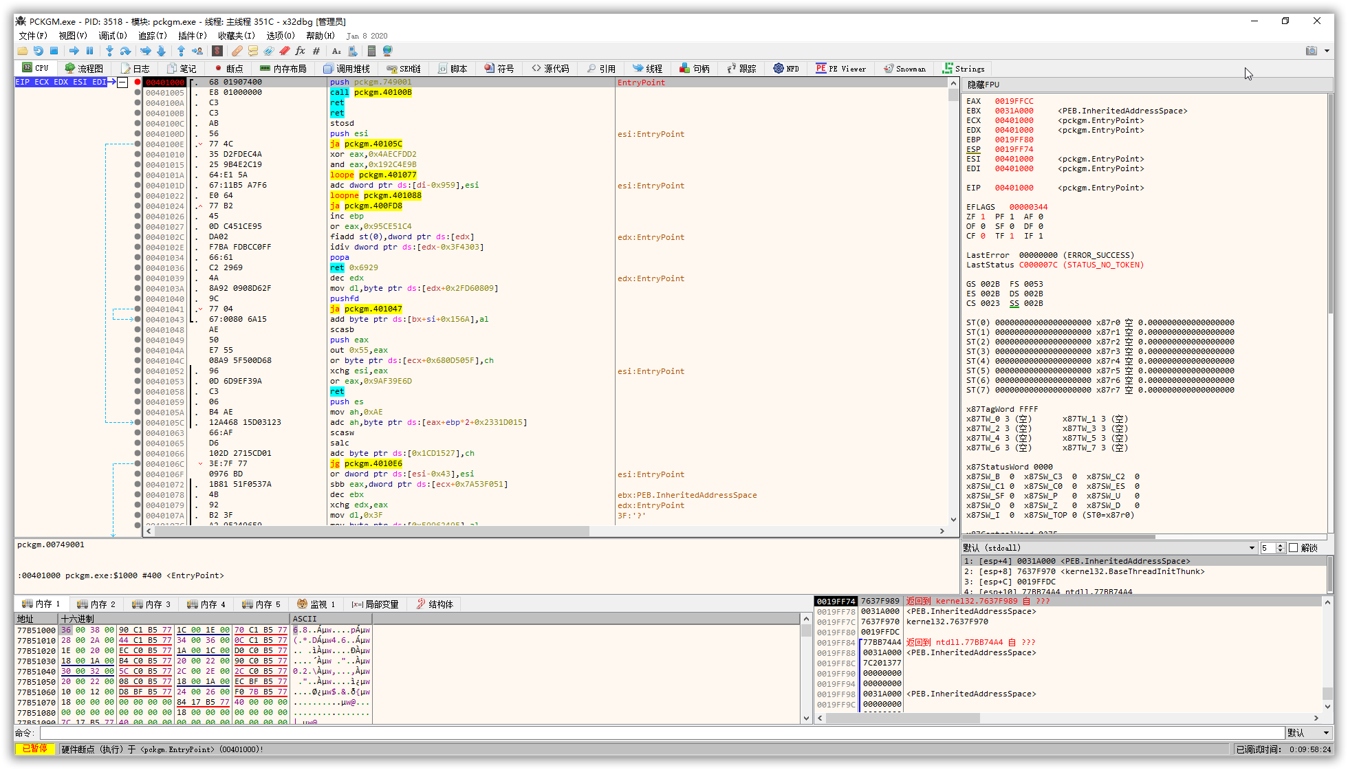1348x770 pixels.
Task: Toggle breakpoint dot at address 00401005
Action: pyautogui.click(x=138, y=93)
